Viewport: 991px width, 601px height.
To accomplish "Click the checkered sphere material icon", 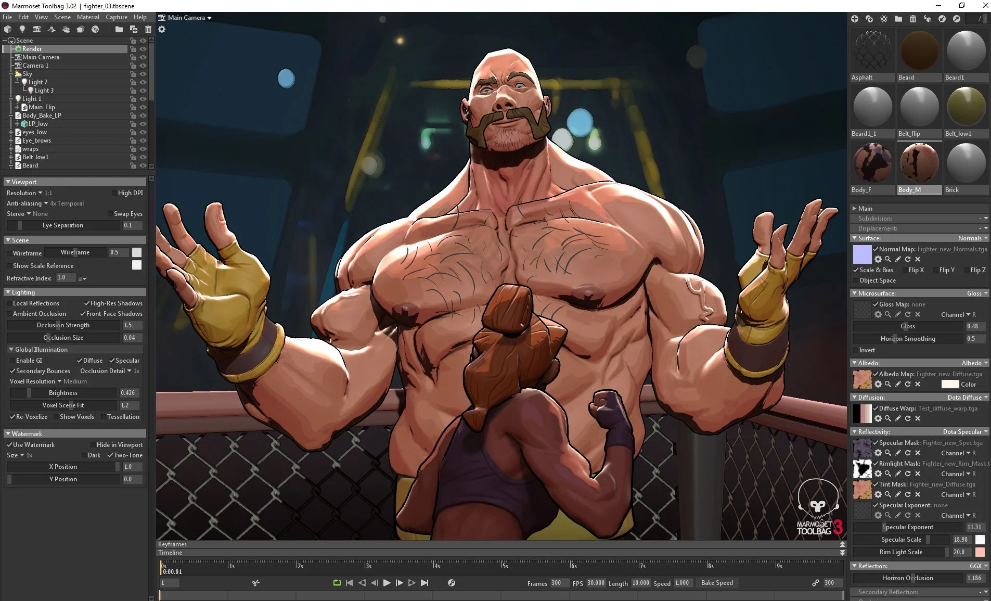I will 884,19.
